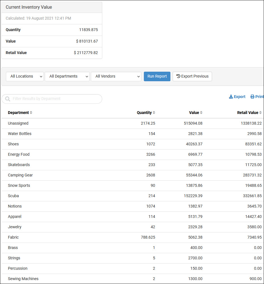Click the Export Previous button
This screenshot has width=264, height=284.
192,76
